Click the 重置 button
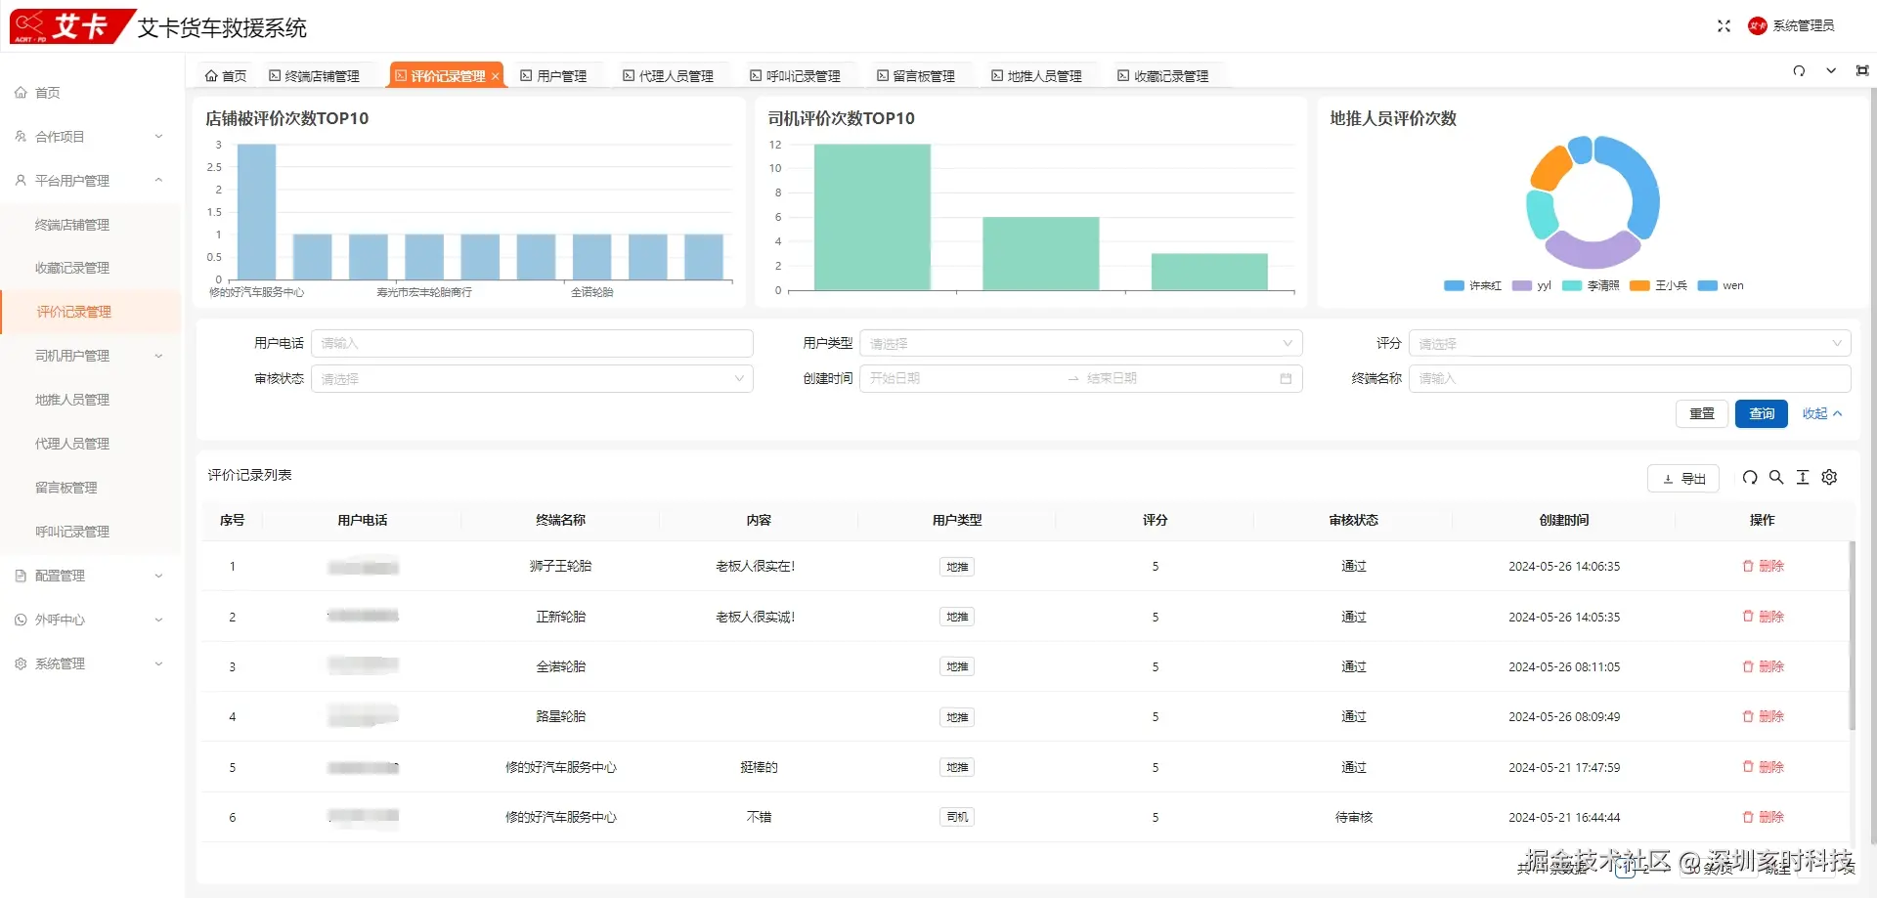 point(1702,413)
